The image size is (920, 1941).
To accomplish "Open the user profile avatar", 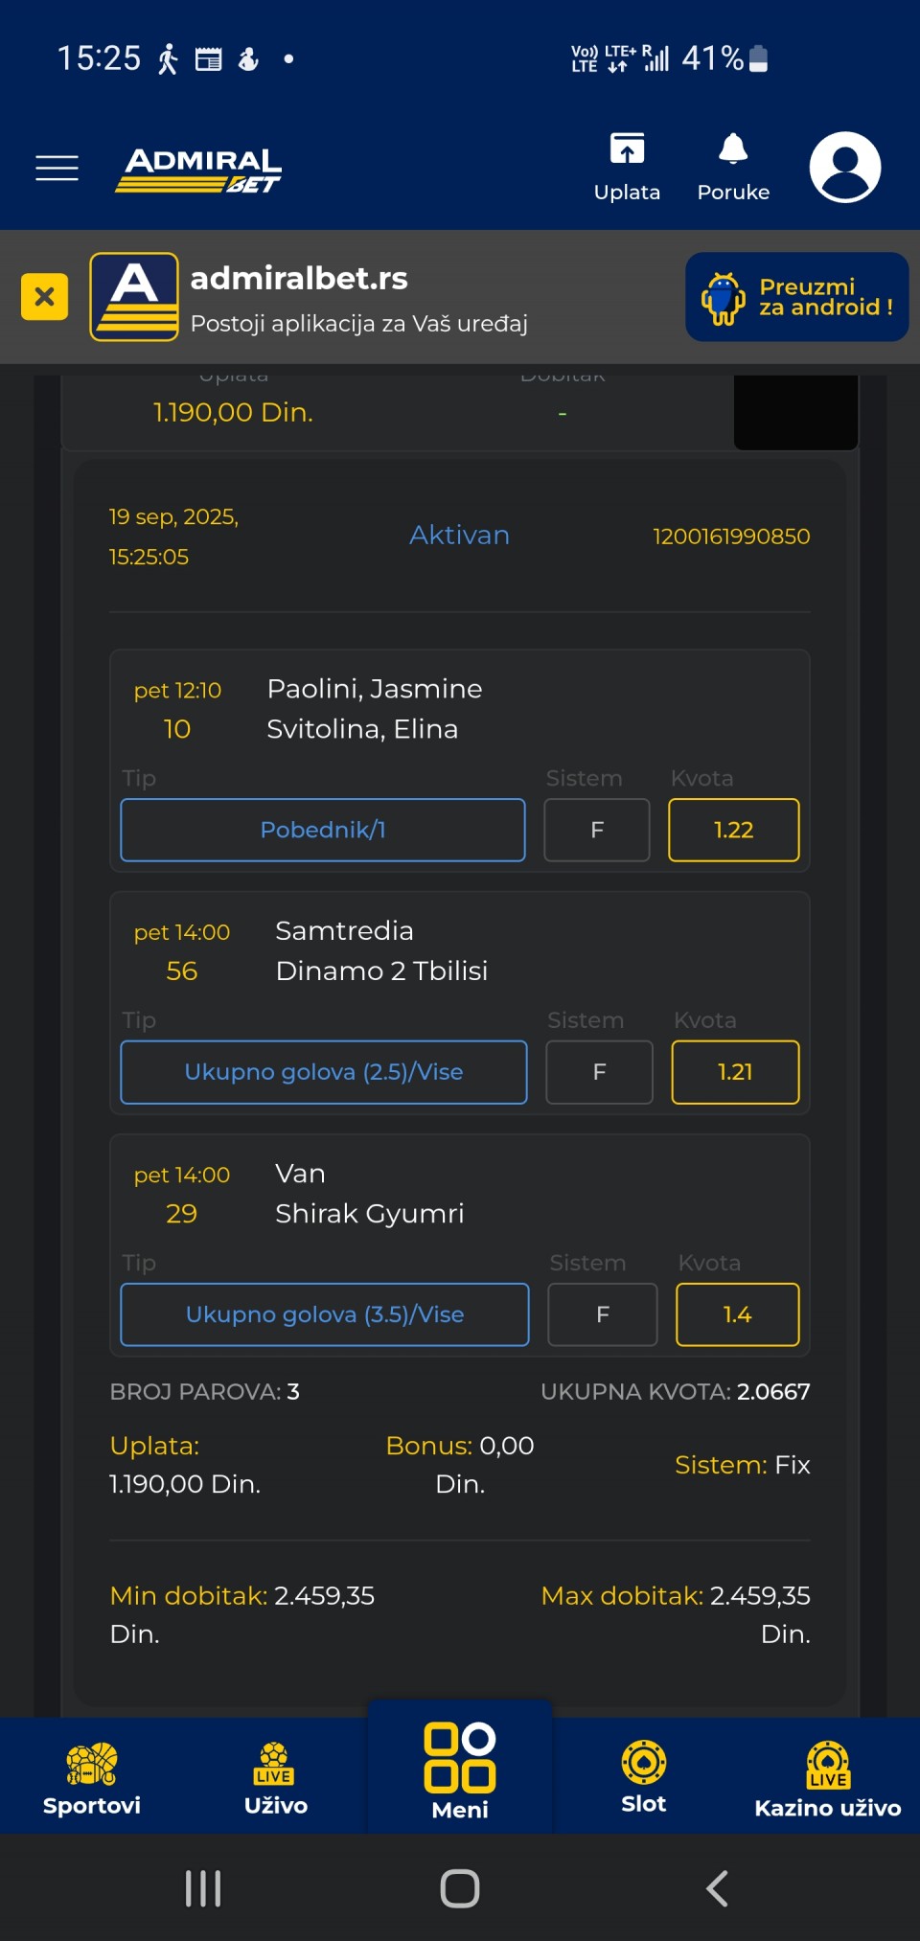I will 844,167.
